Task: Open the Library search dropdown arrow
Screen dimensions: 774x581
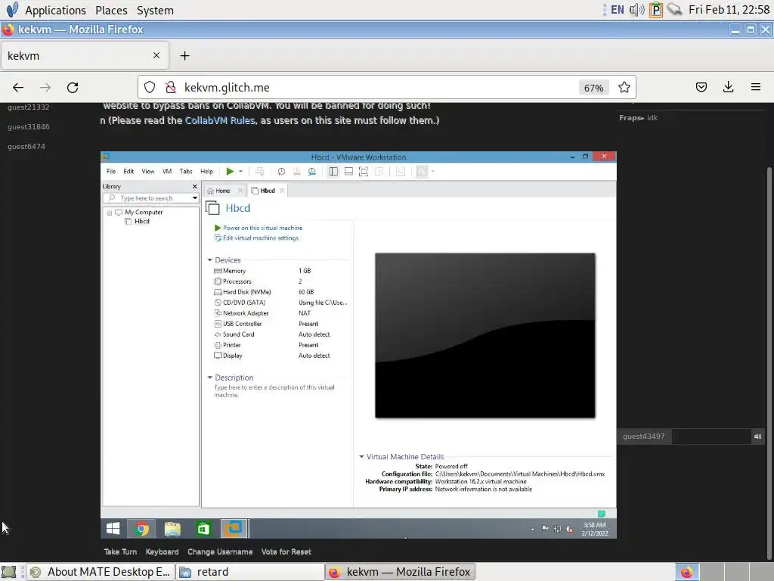Action: [194, 198]
